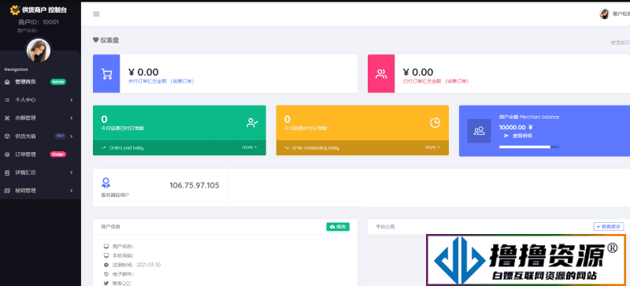The width and height of the screenshot is (630, 286).
Task: Click more link on Orders paid today
Action: coord(250,147)
